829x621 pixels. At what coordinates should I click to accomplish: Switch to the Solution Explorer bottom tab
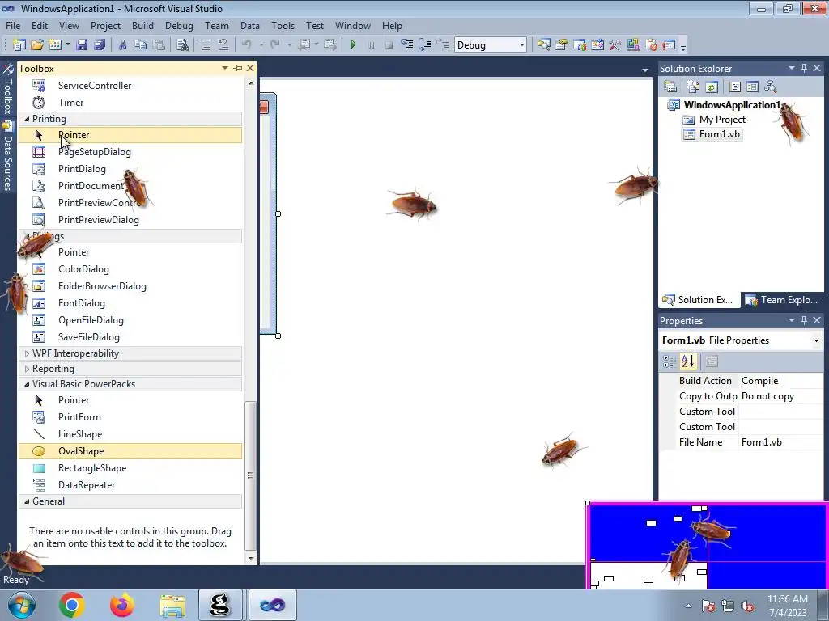click(699, 300)
